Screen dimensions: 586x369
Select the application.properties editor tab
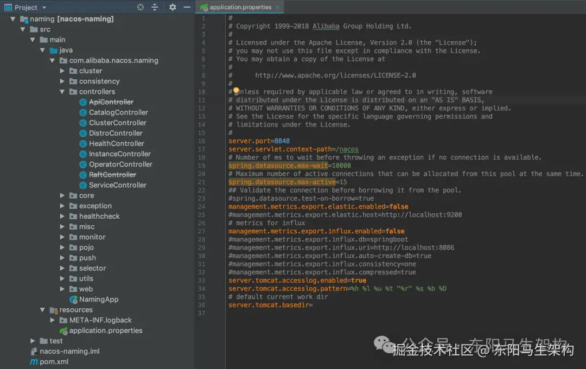240,7
